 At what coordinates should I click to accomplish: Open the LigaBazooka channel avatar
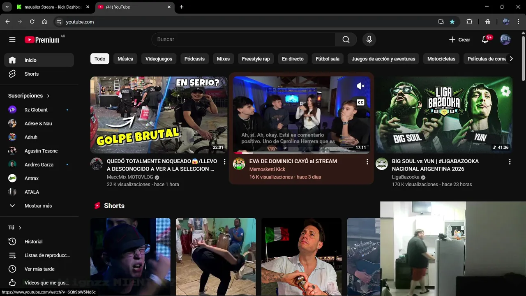tap(382, 164)
